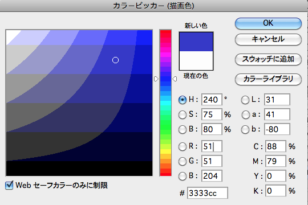Open the カラーライブラリ color libraries
The image size is (308, 205).
pos(268,79)
